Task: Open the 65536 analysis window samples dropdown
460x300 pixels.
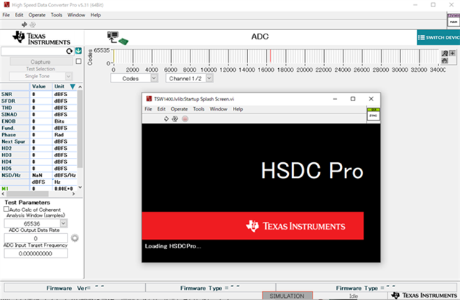Action: [x=63, y=223]
